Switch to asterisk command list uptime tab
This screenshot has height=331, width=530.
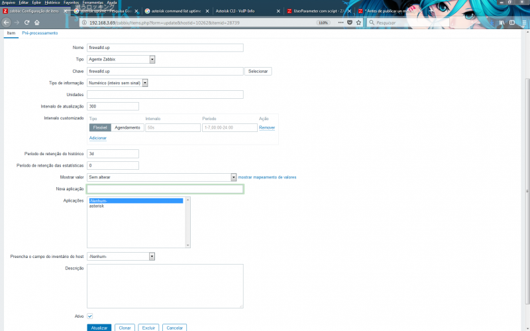(x=176, y=11)
